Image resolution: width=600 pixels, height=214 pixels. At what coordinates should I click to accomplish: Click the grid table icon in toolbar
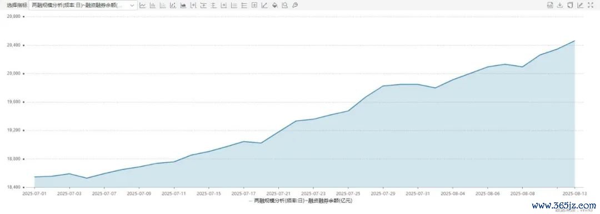(x=254, y=6)
